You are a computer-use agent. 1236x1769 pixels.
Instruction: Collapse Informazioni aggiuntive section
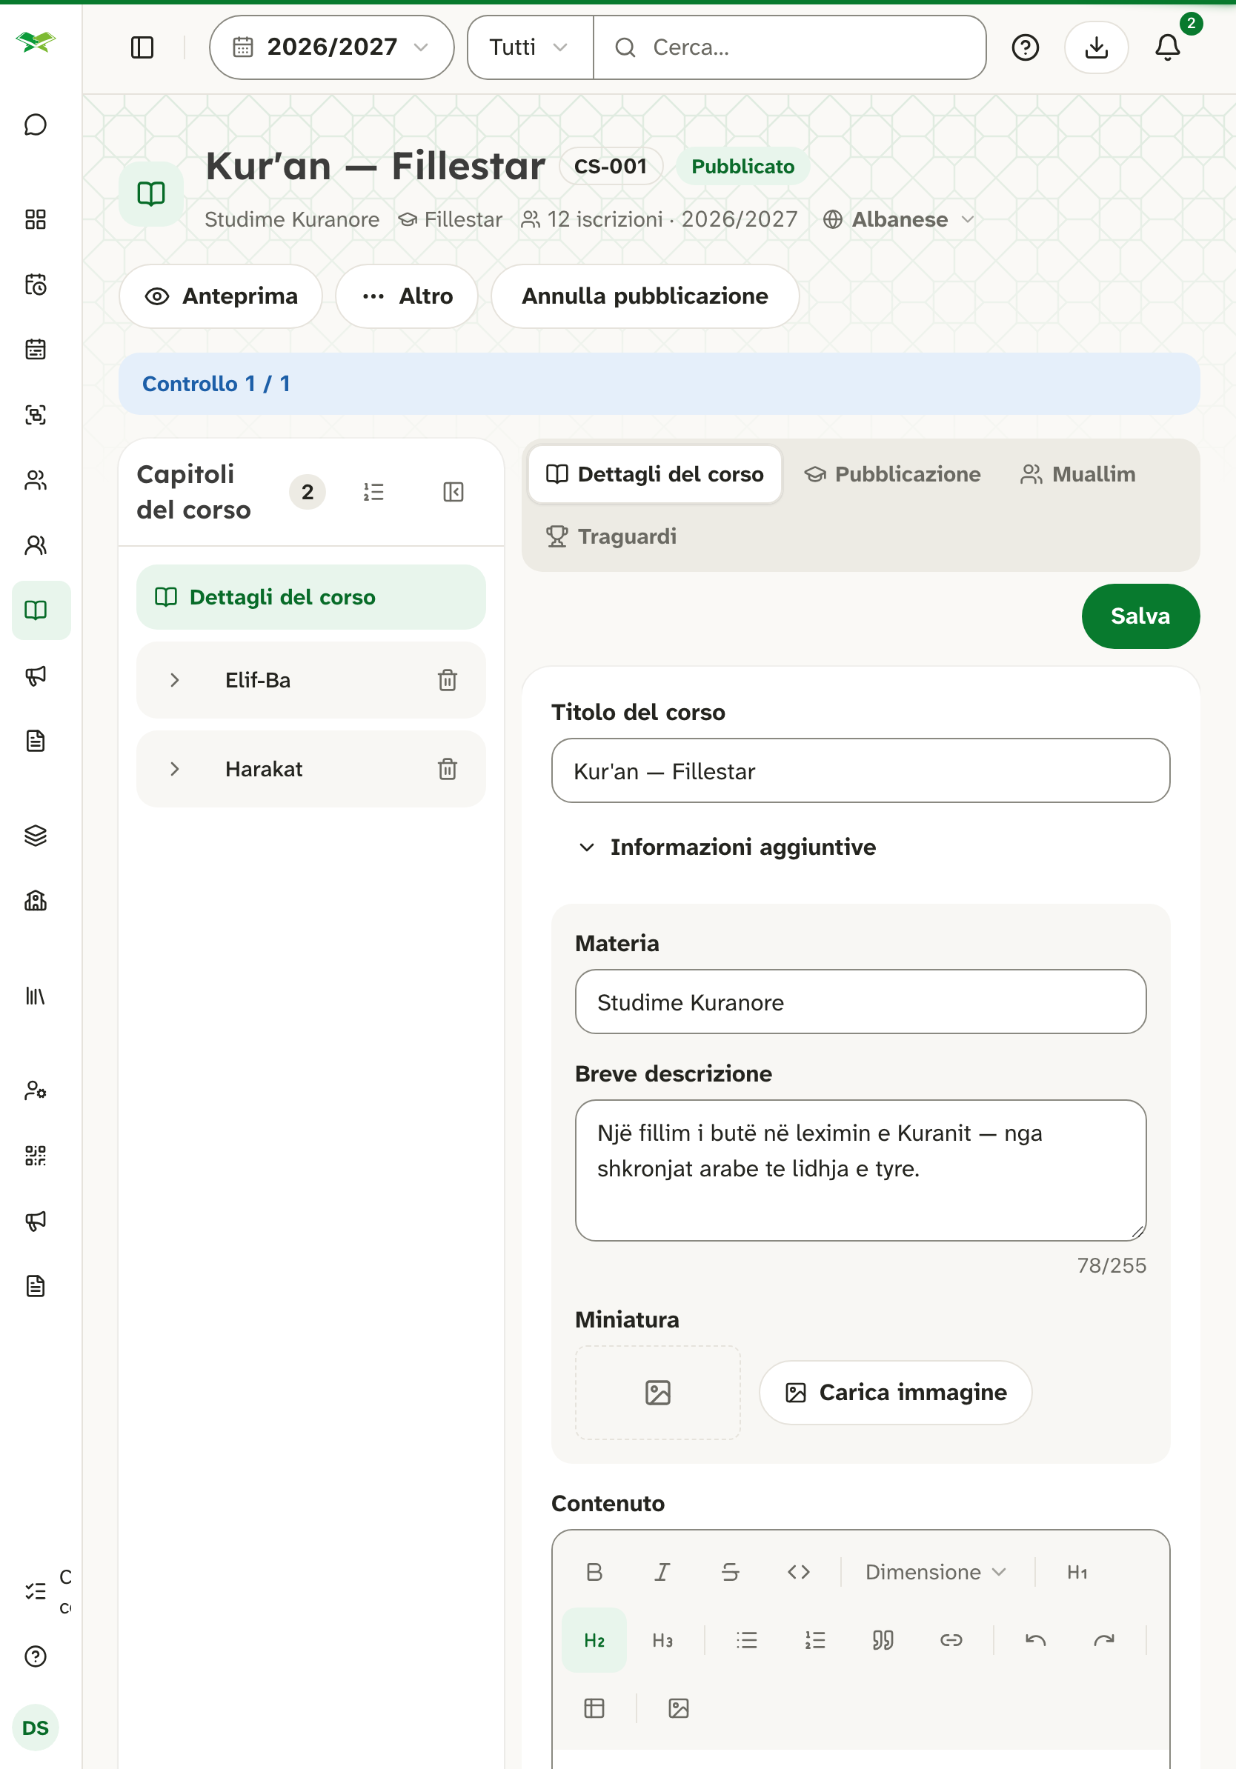pos(727,847)
